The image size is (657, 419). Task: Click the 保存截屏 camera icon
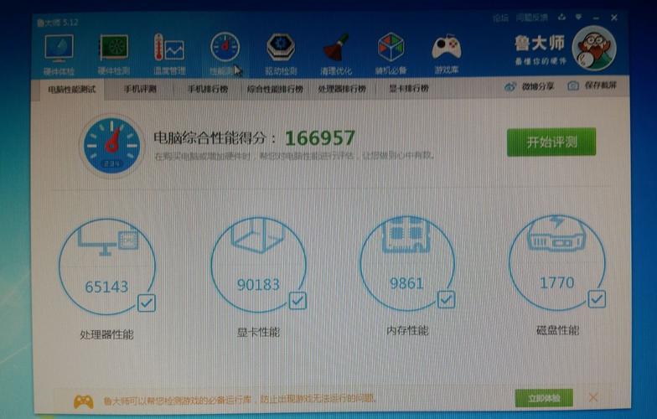pyautogui.click(x=573, y=85)
